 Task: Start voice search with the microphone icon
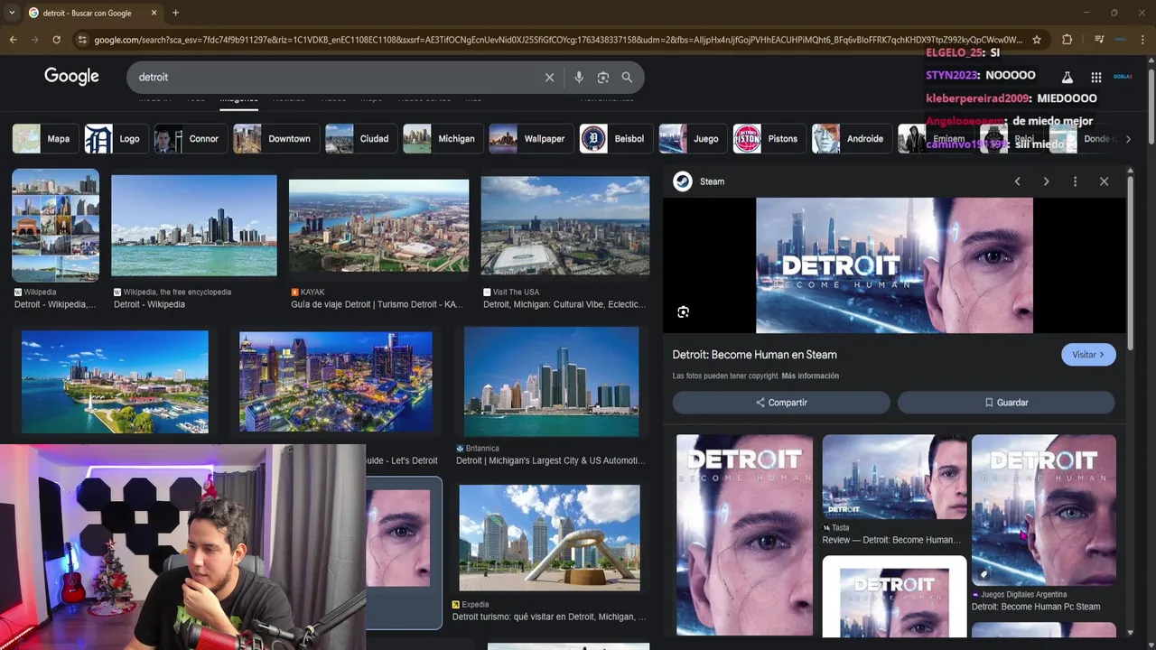tap(579, 78)
